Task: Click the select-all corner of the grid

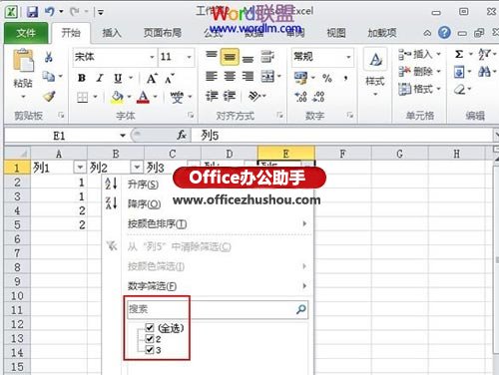Action: [17, 154]
